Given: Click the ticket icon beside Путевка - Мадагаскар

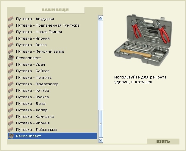Looking at the screenshot, I should click(11, 84).
